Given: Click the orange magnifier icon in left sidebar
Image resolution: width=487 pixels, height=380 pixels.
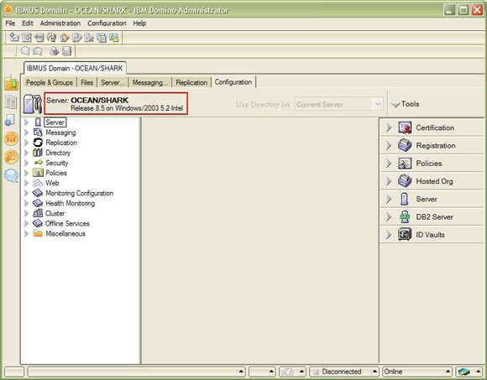Looking at the screenshot, I should pyautogui.click(x=11, y=157).
